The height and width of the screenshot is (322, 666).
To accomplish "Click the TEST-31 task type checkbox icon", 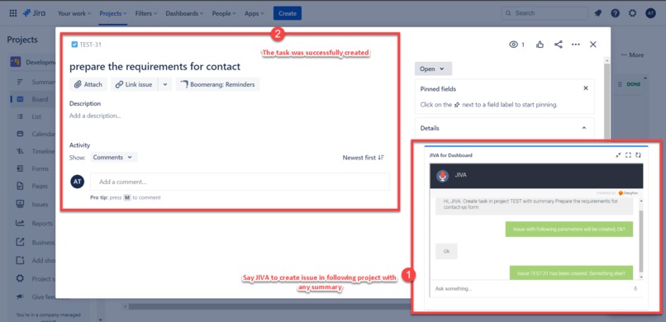I will (74, 45).
